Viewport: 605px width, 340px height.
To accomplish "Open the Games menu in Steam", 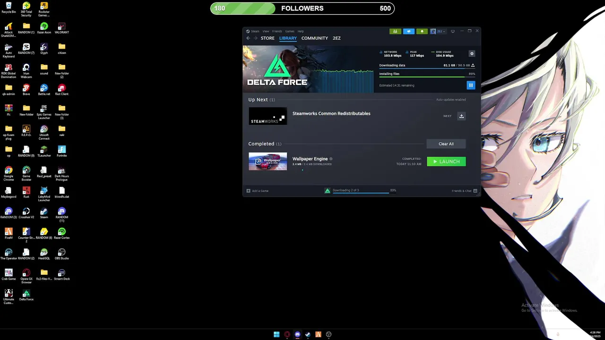I will tap(290, 31).
